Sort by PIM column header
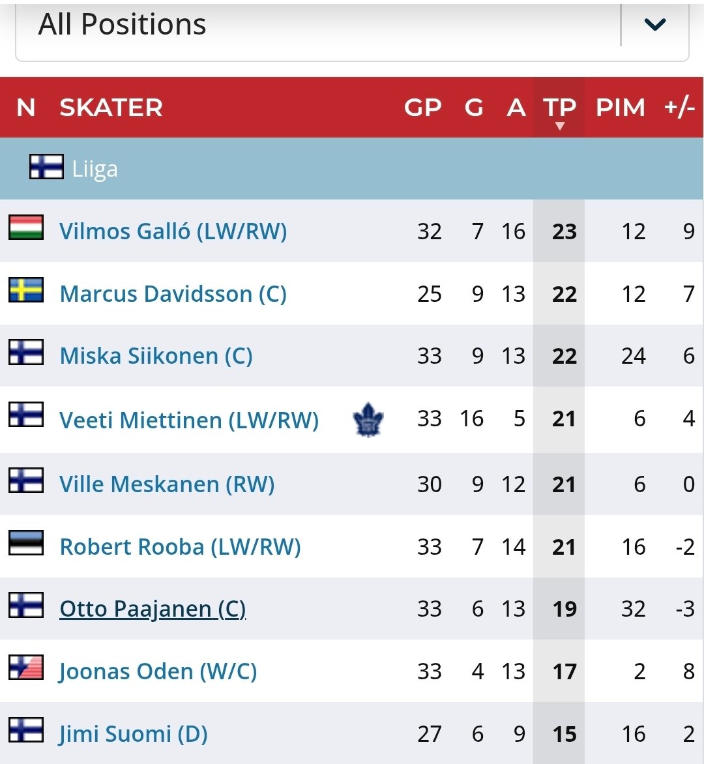The image size is (704, 764). (620, 108)
